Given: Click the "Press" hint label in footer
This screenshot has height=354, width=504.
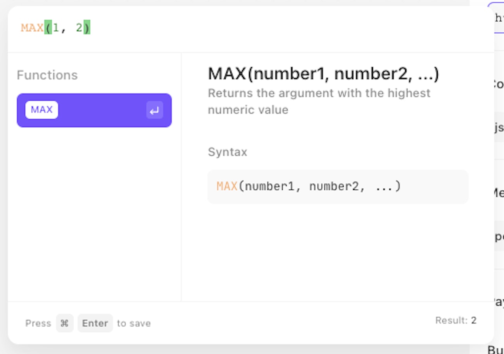Looking at the screenshot, I should point(38,323).
